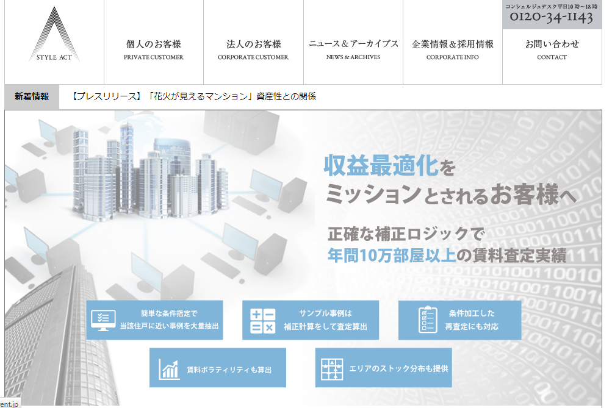Click the 0120-34-1143 phone number banner
The height and width of the screenshot is (408, 612).
tap(552, 15)
